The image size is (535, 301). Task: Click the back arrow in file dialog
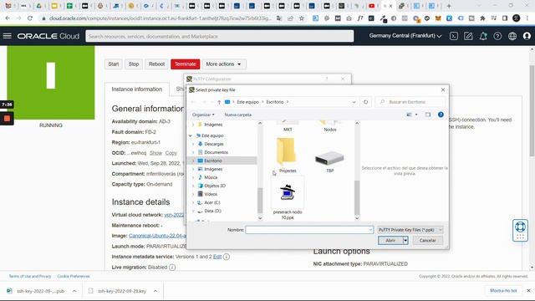pos(193,102)
